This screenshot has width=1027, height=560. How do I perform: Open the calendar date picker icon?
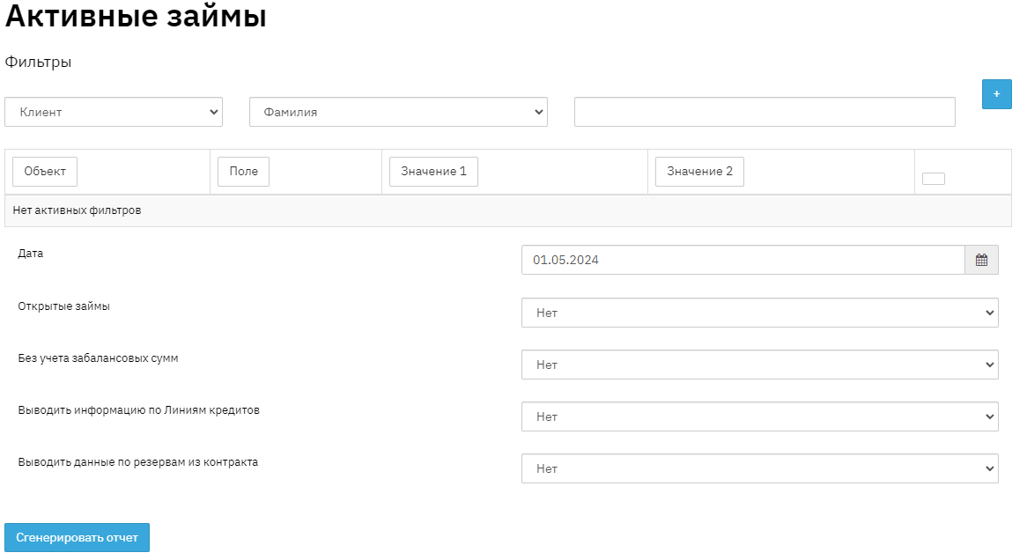tap(981, 260)
